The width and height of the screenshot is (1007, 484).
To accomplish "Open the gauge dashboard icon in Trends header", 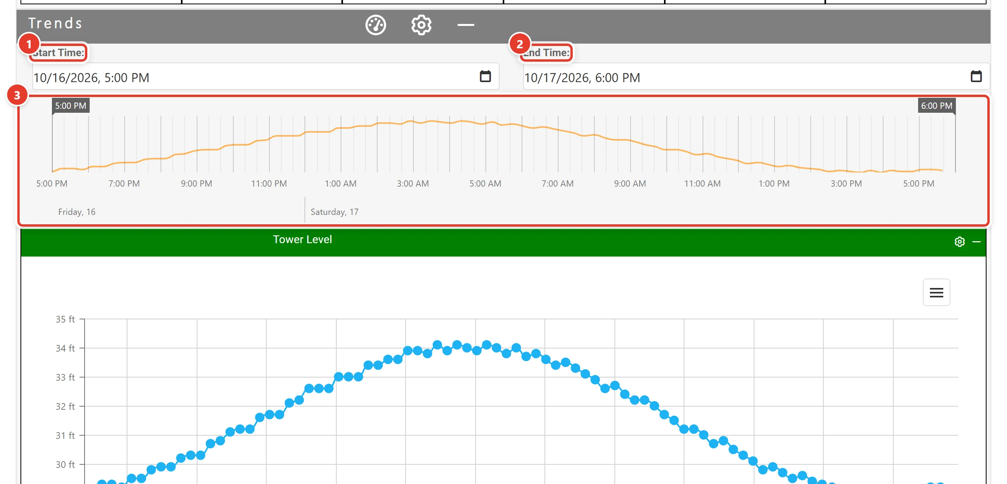I will [x=376, y=25].
